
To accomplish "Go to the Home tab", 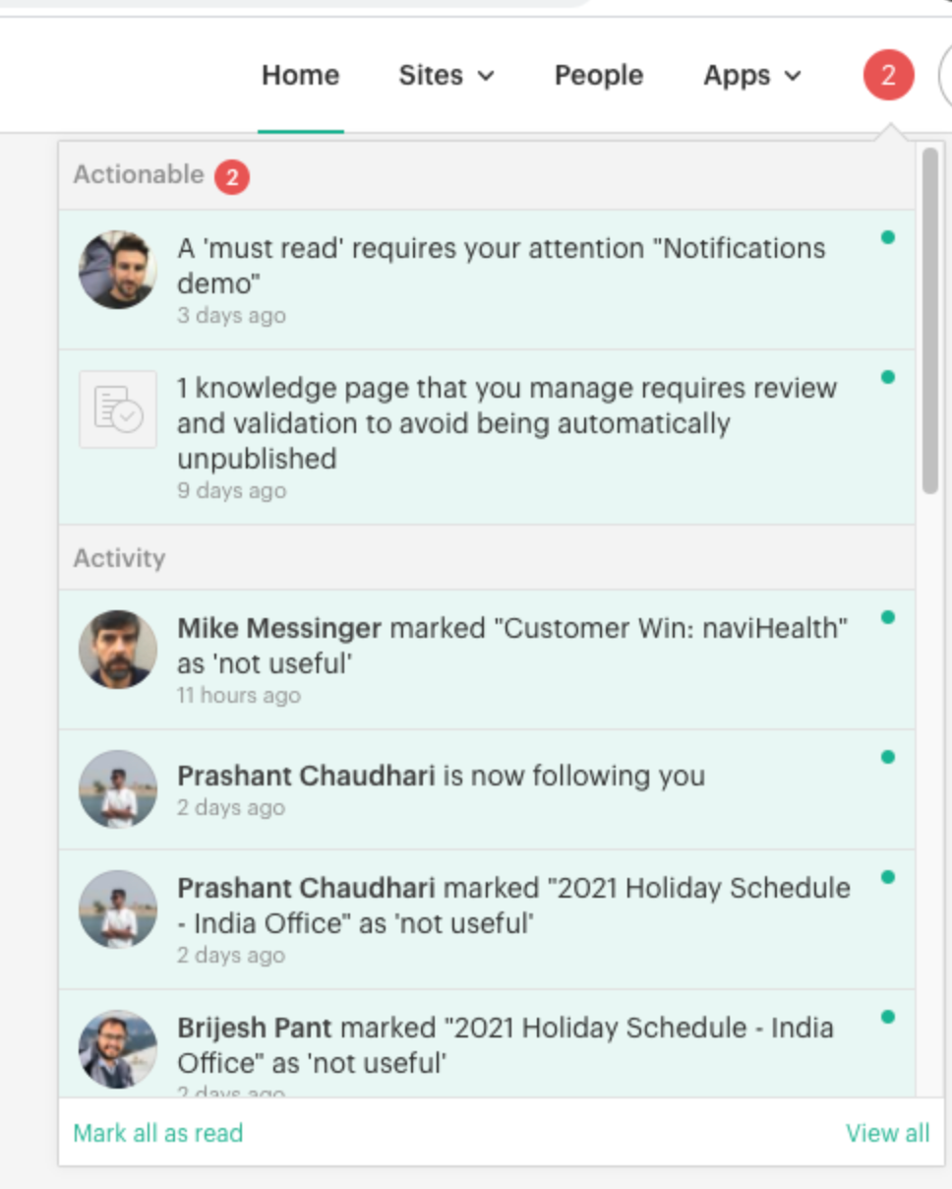I will pyautogui.click(x=301, y=76).
